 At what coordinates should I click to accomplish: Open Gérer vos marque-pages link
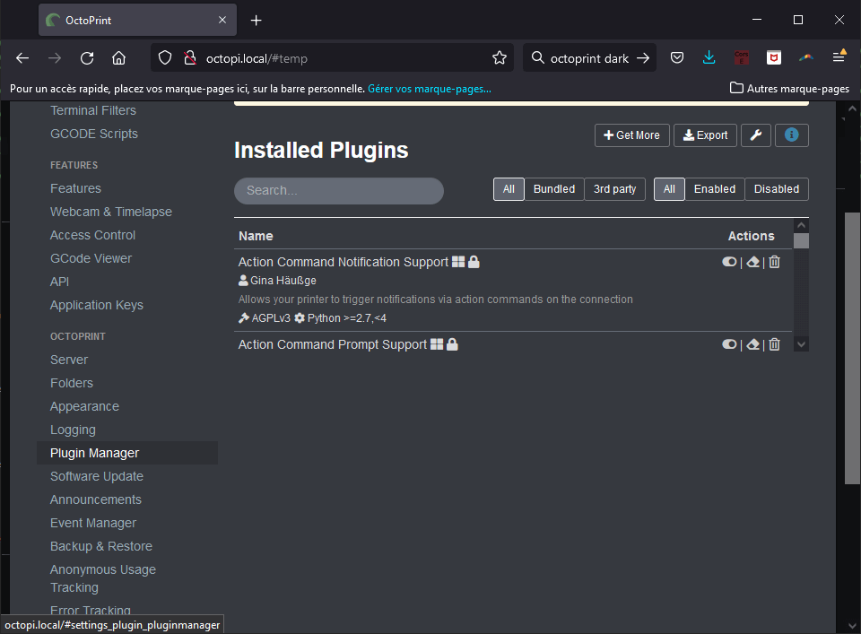pyautogui.click(x=430, y=89)
